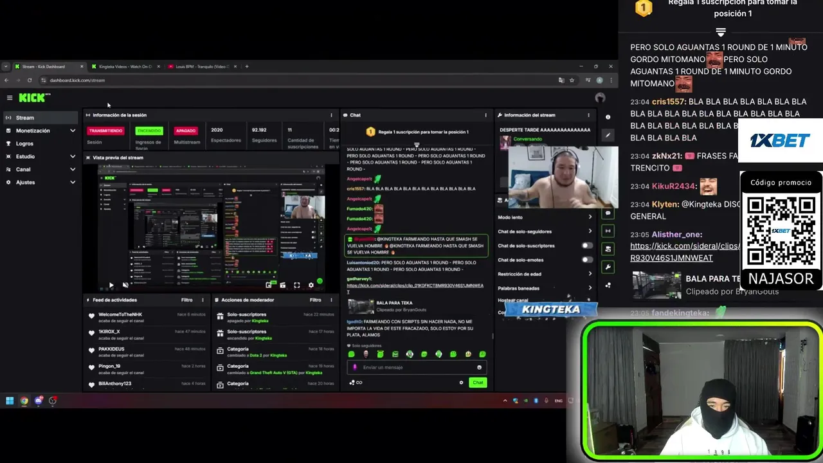The height and width of the screenshot is (463, 823).
Task: Reload the dashboard page
Action: [x=30, y=80]
